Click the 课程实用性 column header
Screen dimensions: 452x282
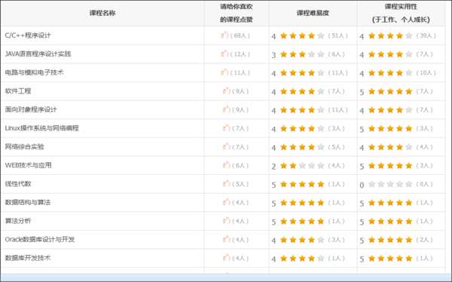click(401, 13)
